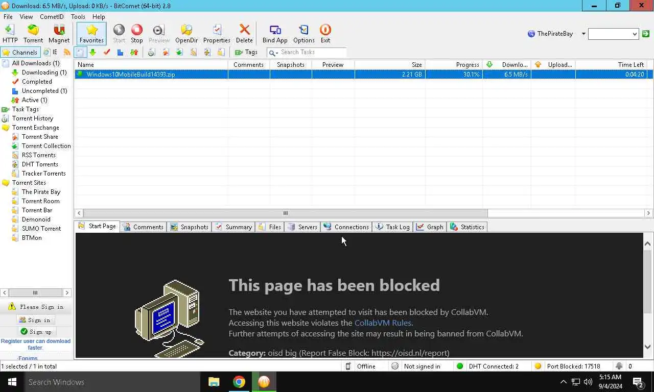Click the green search go button

click(x=646, y=34)
